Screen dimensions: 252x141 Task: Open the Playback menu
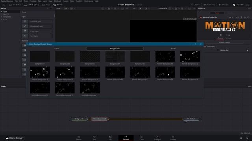pyautogui.click(x=57, y=1)
